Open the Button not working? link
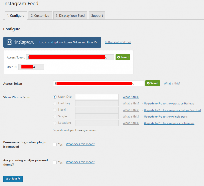This screenshot has height=186, width=204. tap(118, 42)
